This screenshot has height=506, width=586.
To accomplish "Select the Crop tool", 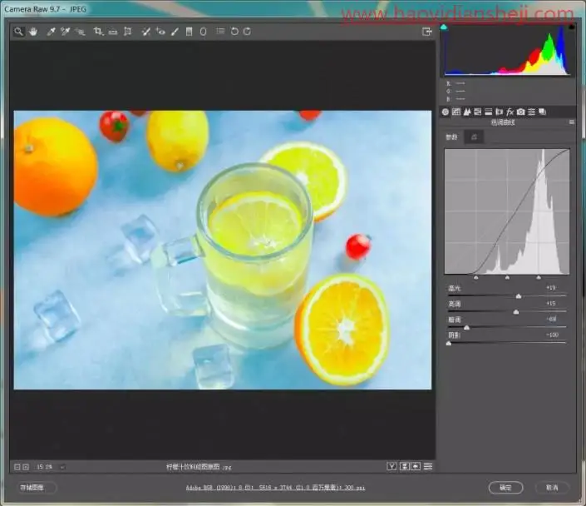I will (98, 32).
